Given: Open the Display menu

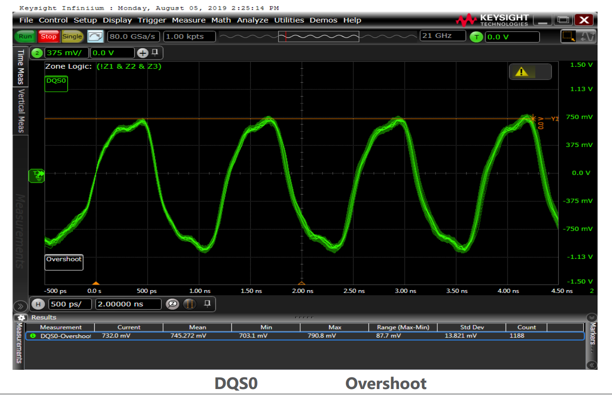Looking at the screenshot, I should click(117, 20).
